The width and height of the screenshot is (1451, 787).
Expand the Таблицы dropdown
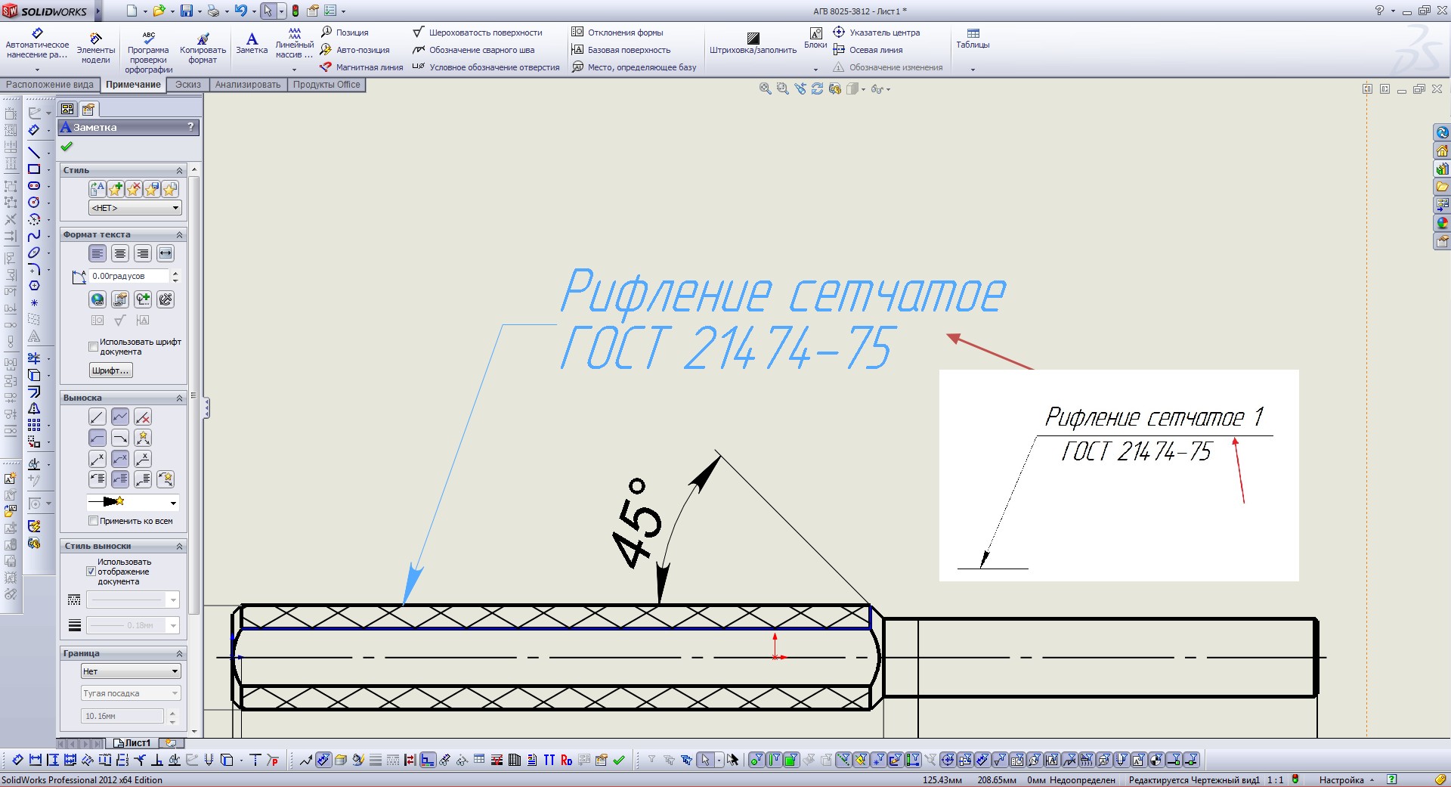(973, 70)
